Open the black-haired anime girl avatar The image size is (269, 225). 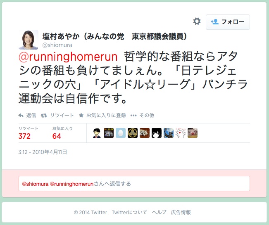pyautogui.click(x=157, y=133)
